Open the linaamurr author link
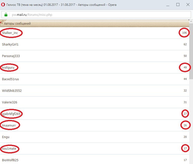193x164 pixels. point(9,126)
